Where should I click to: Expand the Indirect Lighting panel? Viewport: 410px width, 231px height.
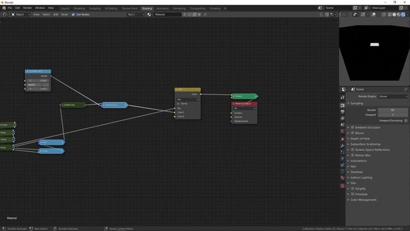(x=361, y=177)
